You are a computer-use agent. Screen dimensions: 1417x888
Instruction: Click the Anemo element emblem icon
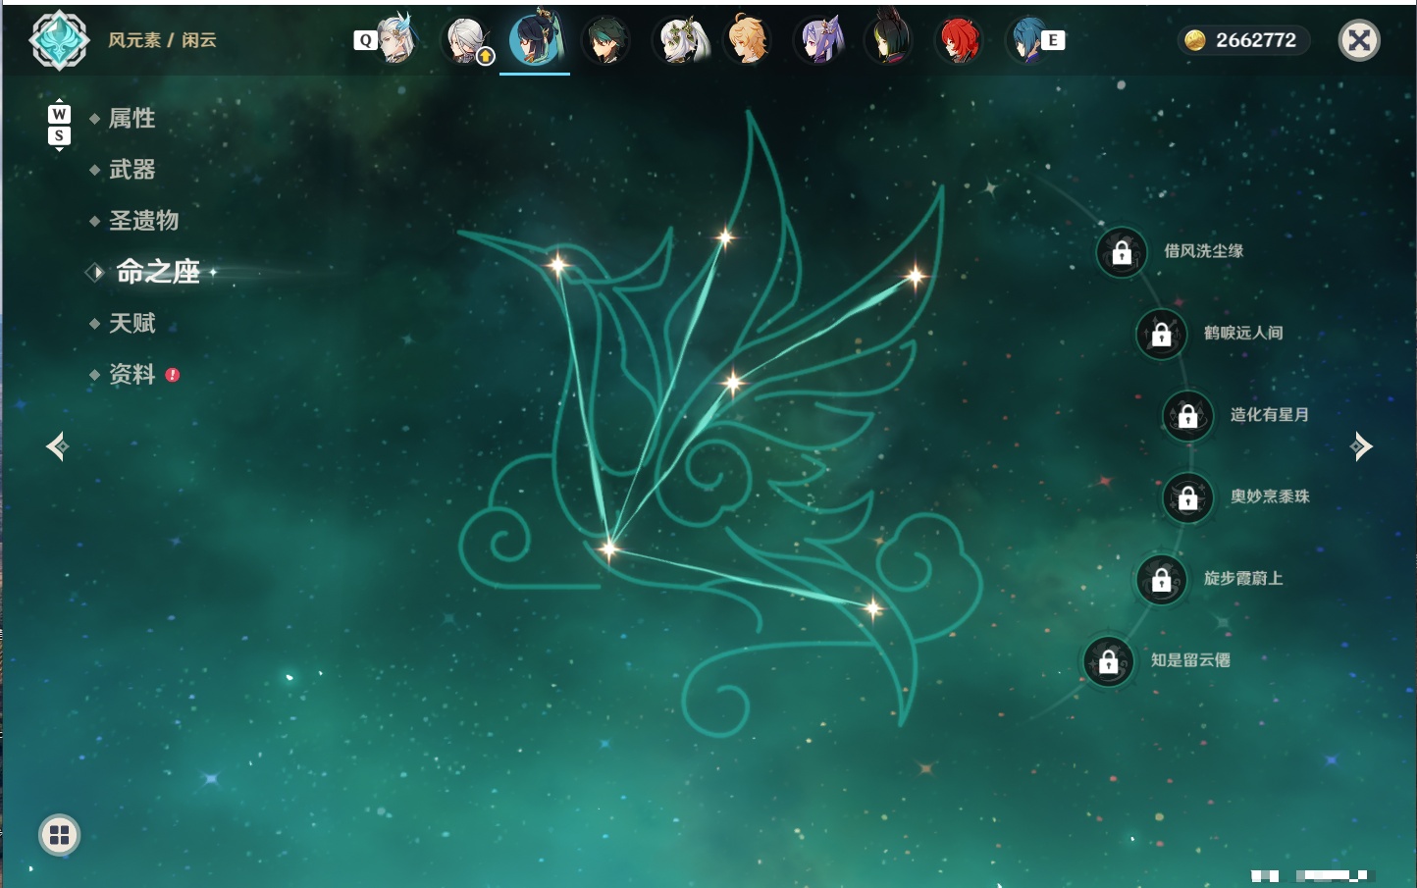point(60,40)
